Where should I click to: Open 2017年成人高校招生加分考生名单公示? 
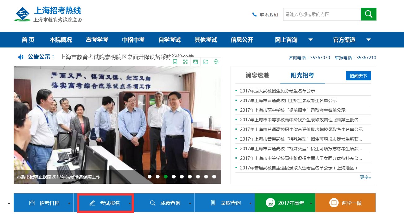(278, 91)
